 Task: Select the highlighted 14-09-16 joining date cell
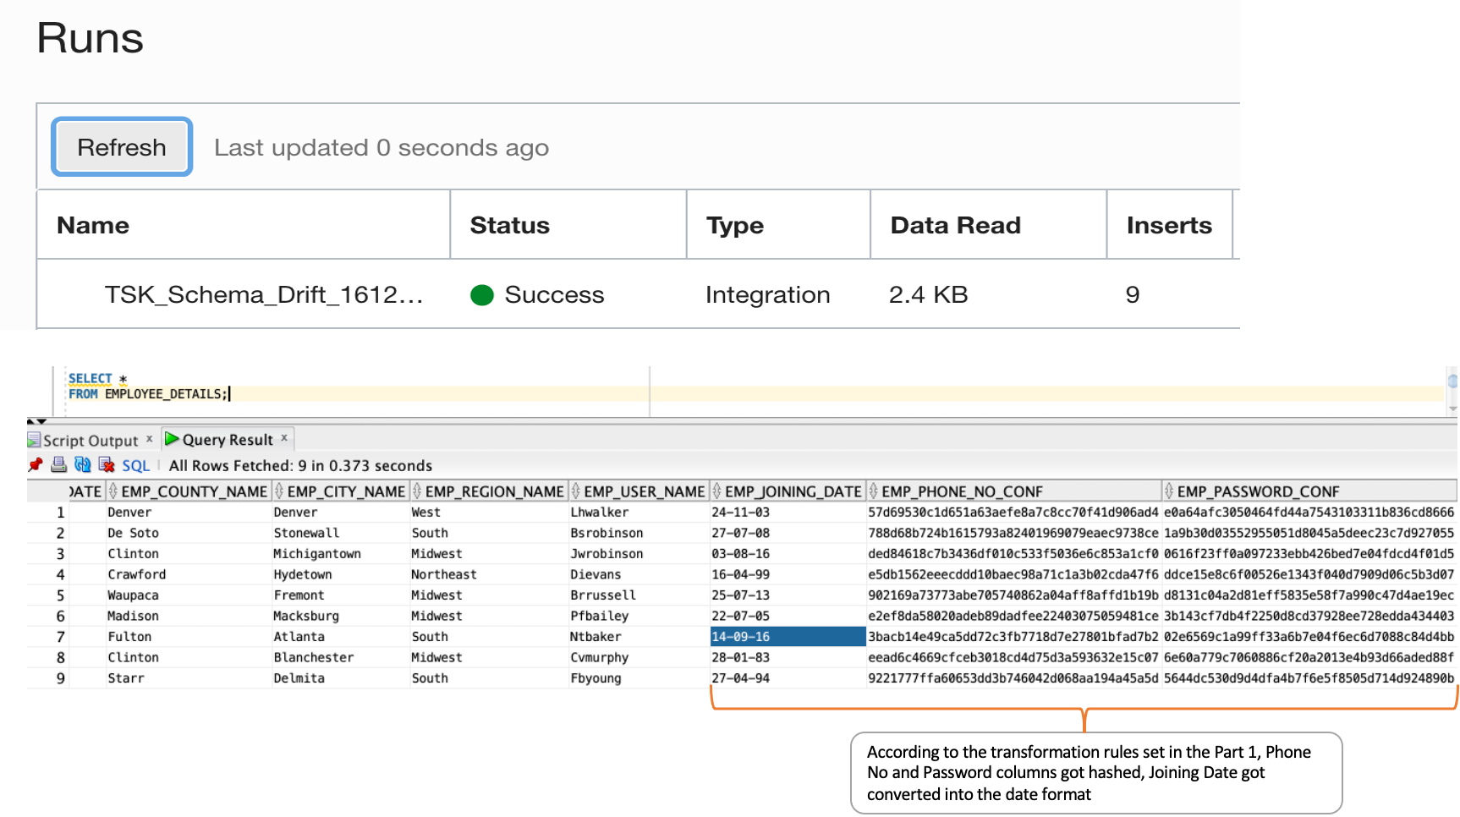click(x=787, y=637)
